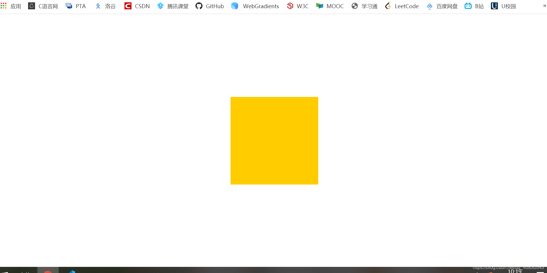This screenshot has width=547, height=273.
Task: Click the LeetCode favicon
Action: coord(388,6)
